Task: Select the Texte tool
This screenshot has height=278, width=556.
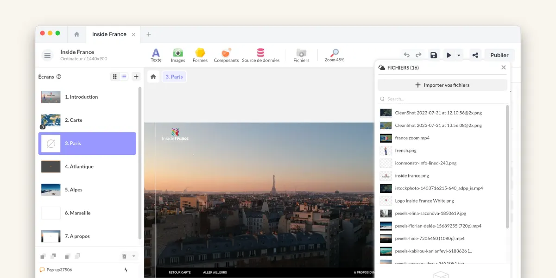Action: 156,55
